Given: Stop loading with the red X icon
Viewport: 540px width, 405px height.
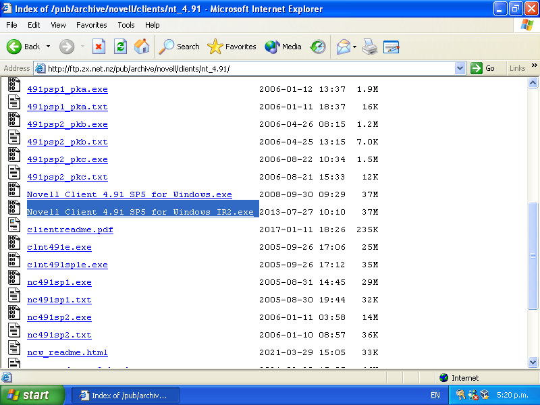Looking at the screenshot, I should (x=99, y=47).
